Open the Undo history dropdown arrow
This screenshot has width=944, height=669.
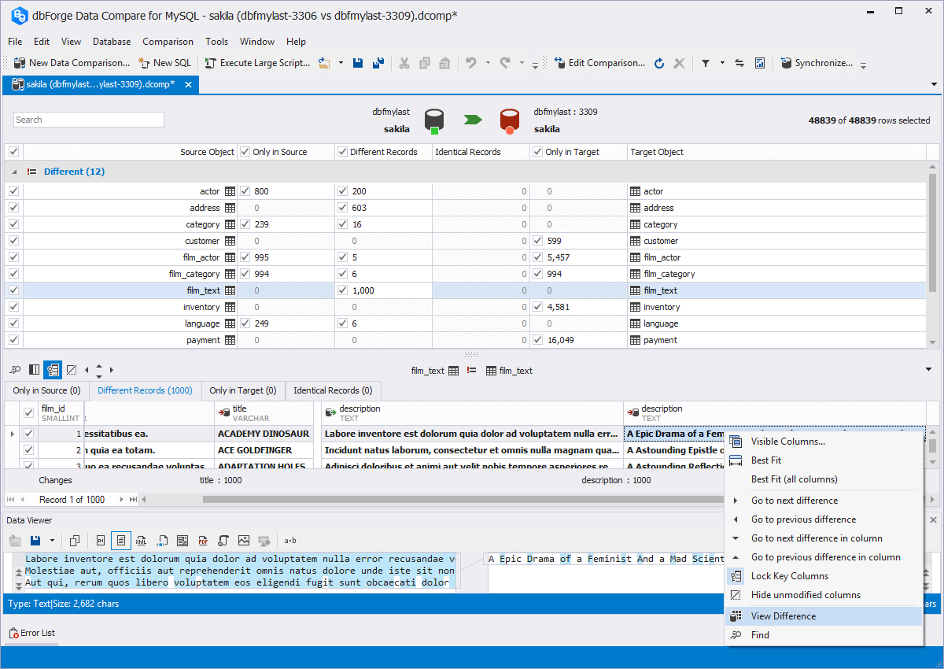click(x=488, y=63)
